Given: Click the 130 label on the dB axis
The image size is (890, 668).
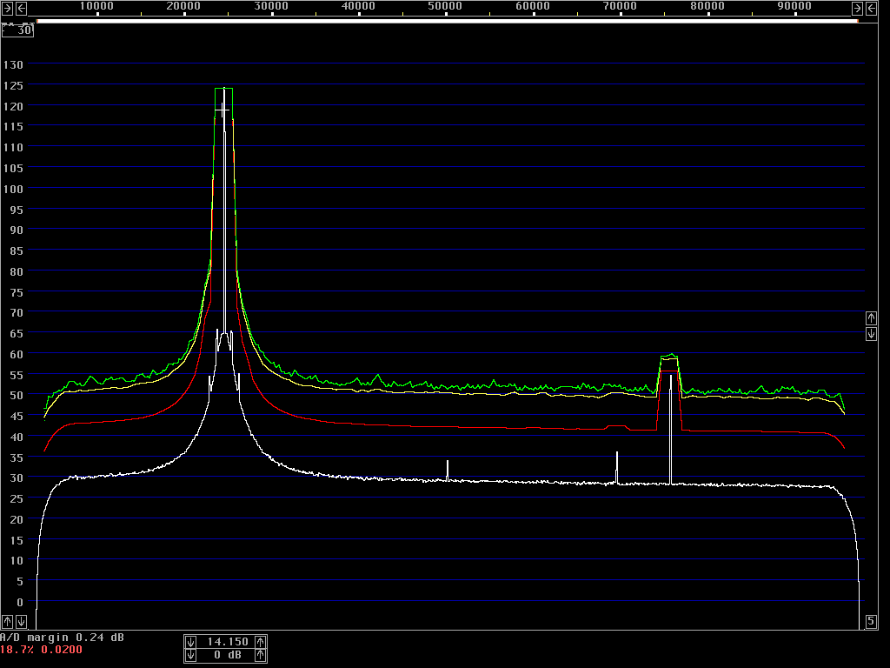Looking at the screenshot, I should pos(14,64).
